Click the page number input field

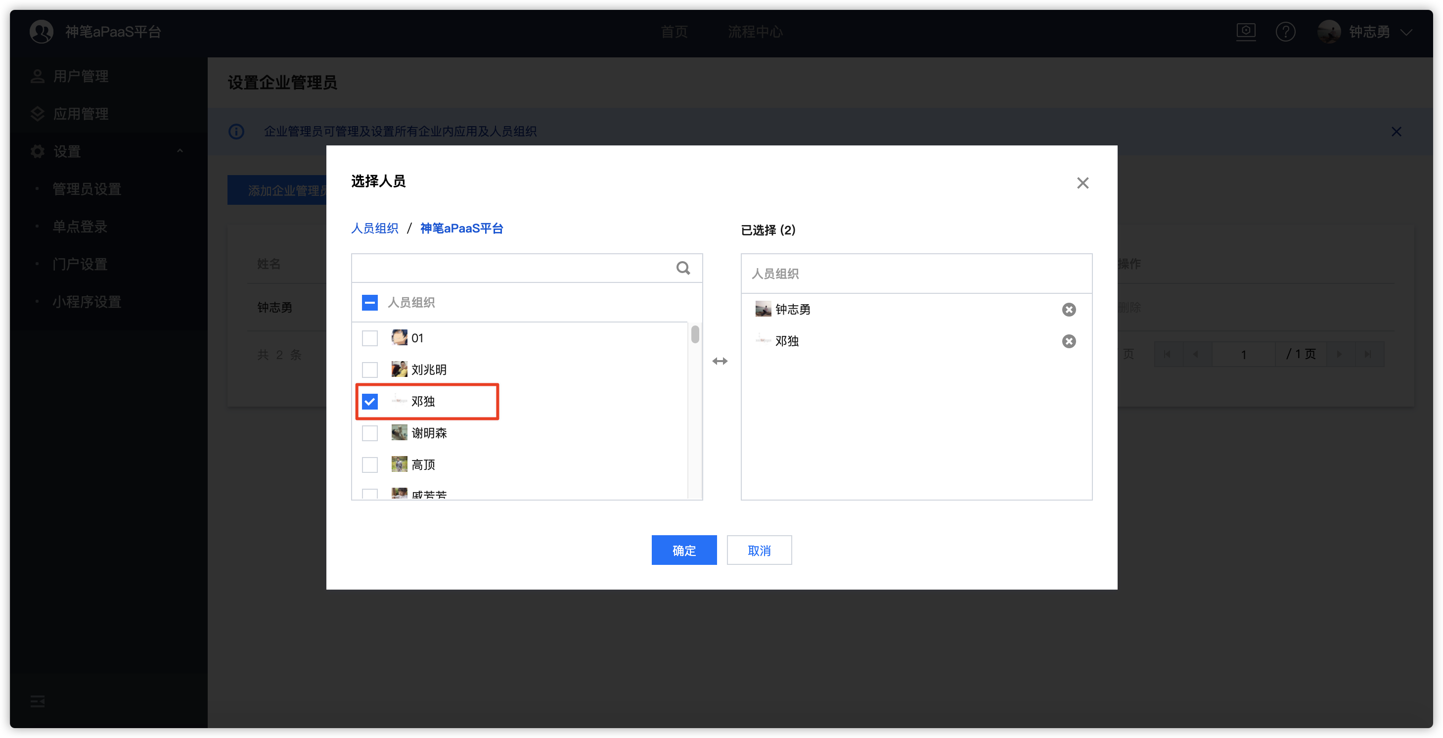[1243, 354]
